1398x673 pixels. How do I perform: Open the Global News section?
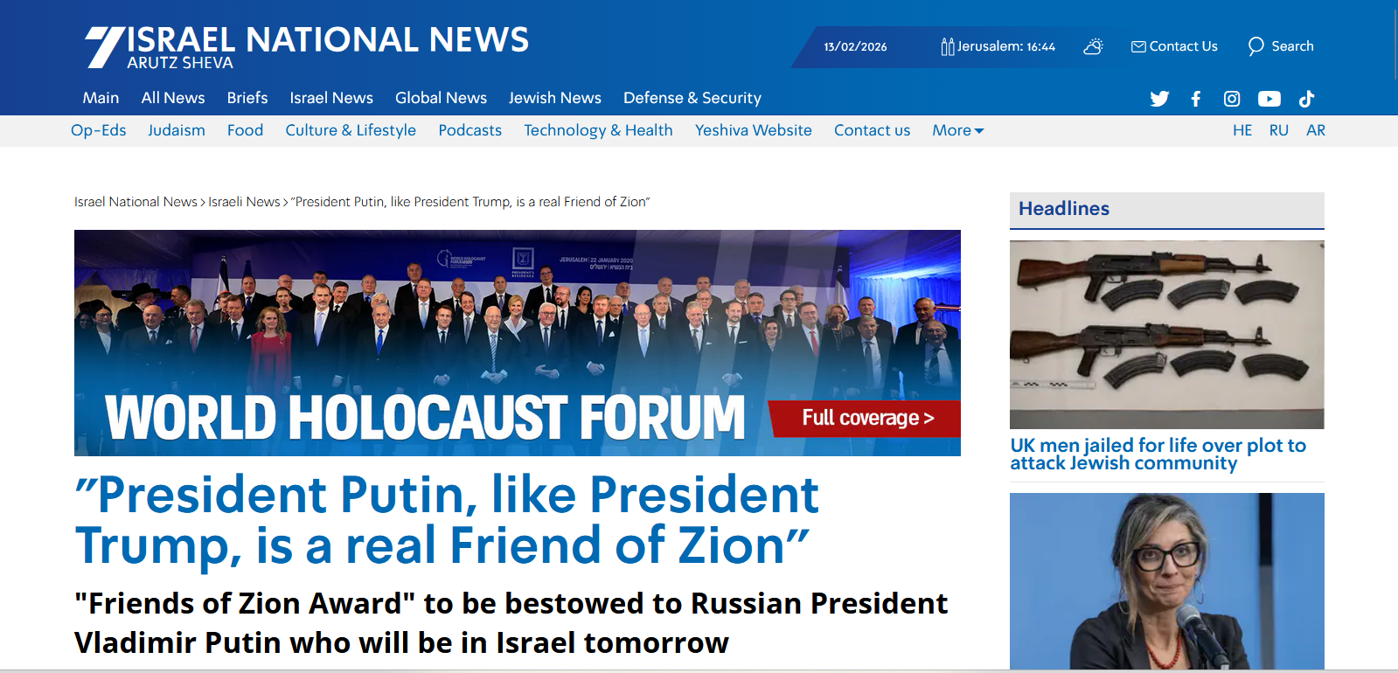[441, 98]
